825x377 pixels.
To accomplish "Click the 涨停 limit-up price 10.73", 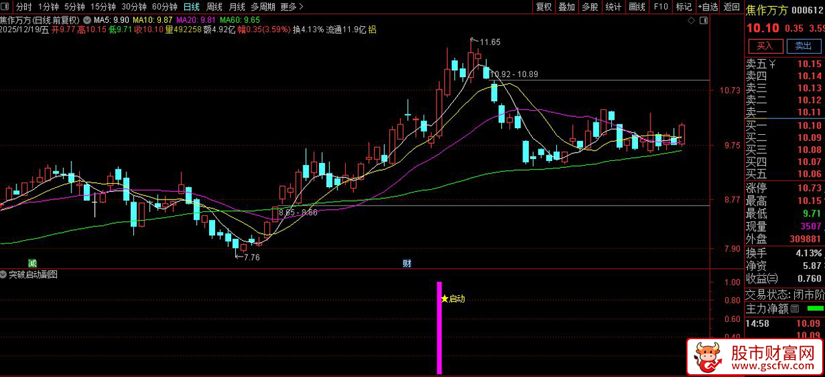I will click(x=810, y=188).
